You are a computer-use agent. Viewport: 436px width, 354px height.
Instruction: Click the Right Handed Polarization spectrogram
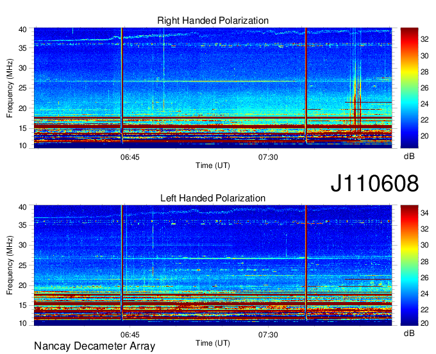click(x=213, y=88)
